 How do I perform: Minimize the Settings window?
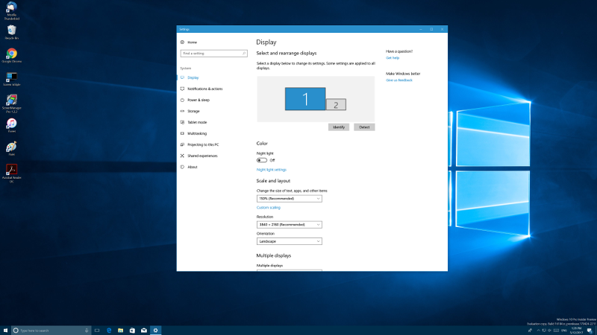pos(421,29)
